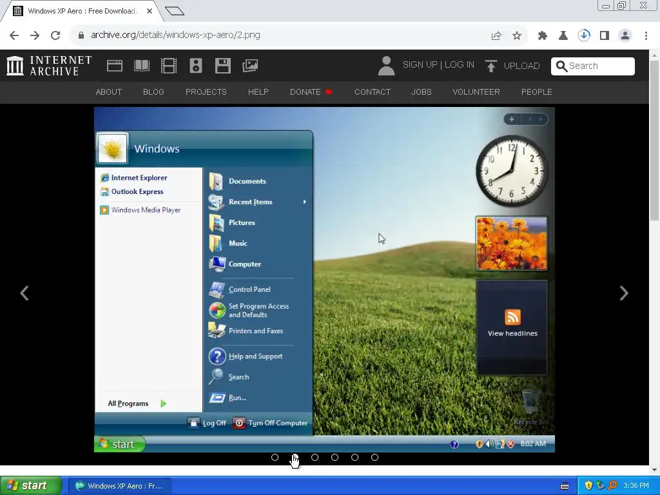Image resolution: width=660 pixels, height=495 pixels.
Task: Open the Texts book icon
Action: point(141,66)
